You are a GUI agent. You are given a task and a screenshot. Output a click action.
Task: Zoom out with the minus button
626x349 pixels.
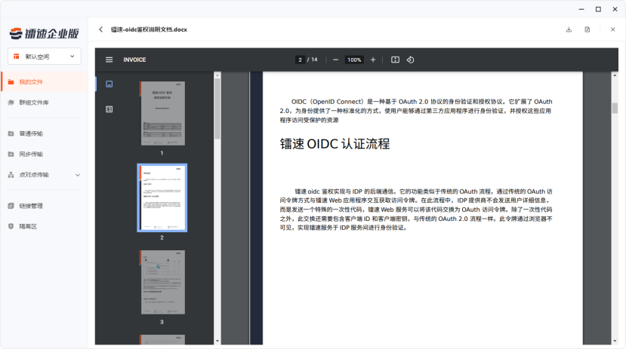tap(335, 60)
